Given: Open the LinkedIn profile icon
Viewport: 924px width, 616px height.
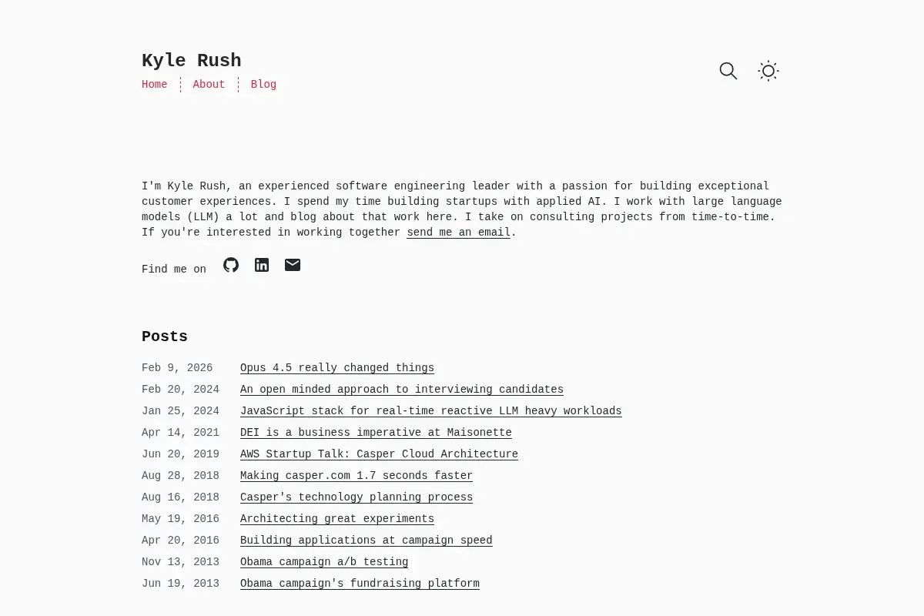Looking at the screenshot, I should [262, 265].
